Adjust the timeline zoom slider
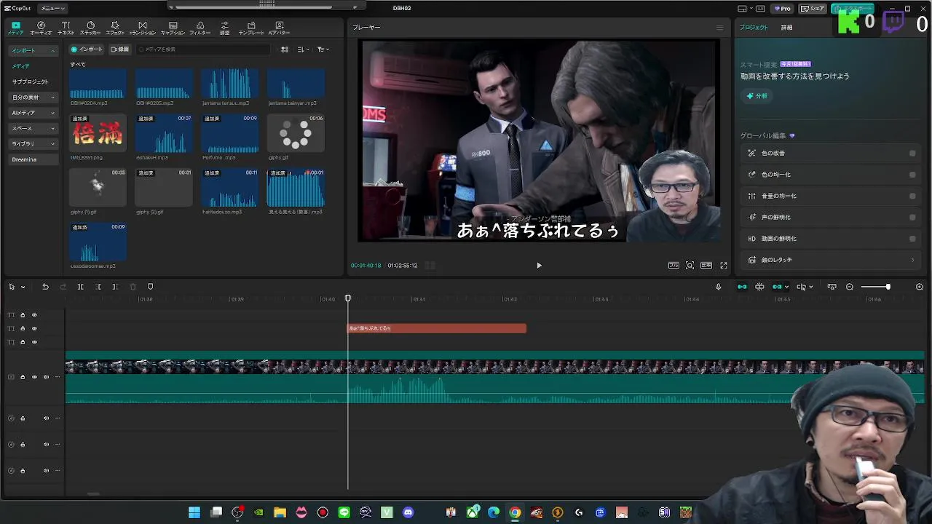This screenshot has width=932, height=524. tap(888, 287)
